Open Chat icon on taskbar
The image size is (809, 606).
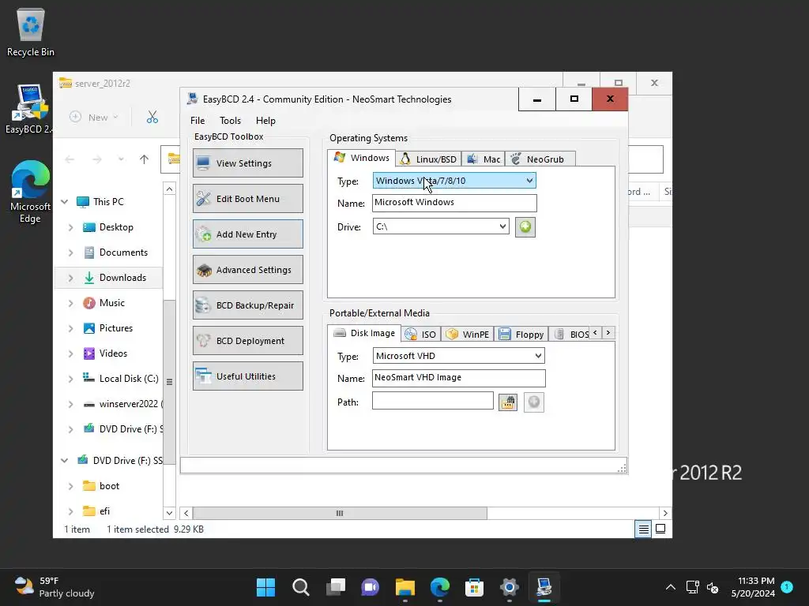tap(370, 587)
